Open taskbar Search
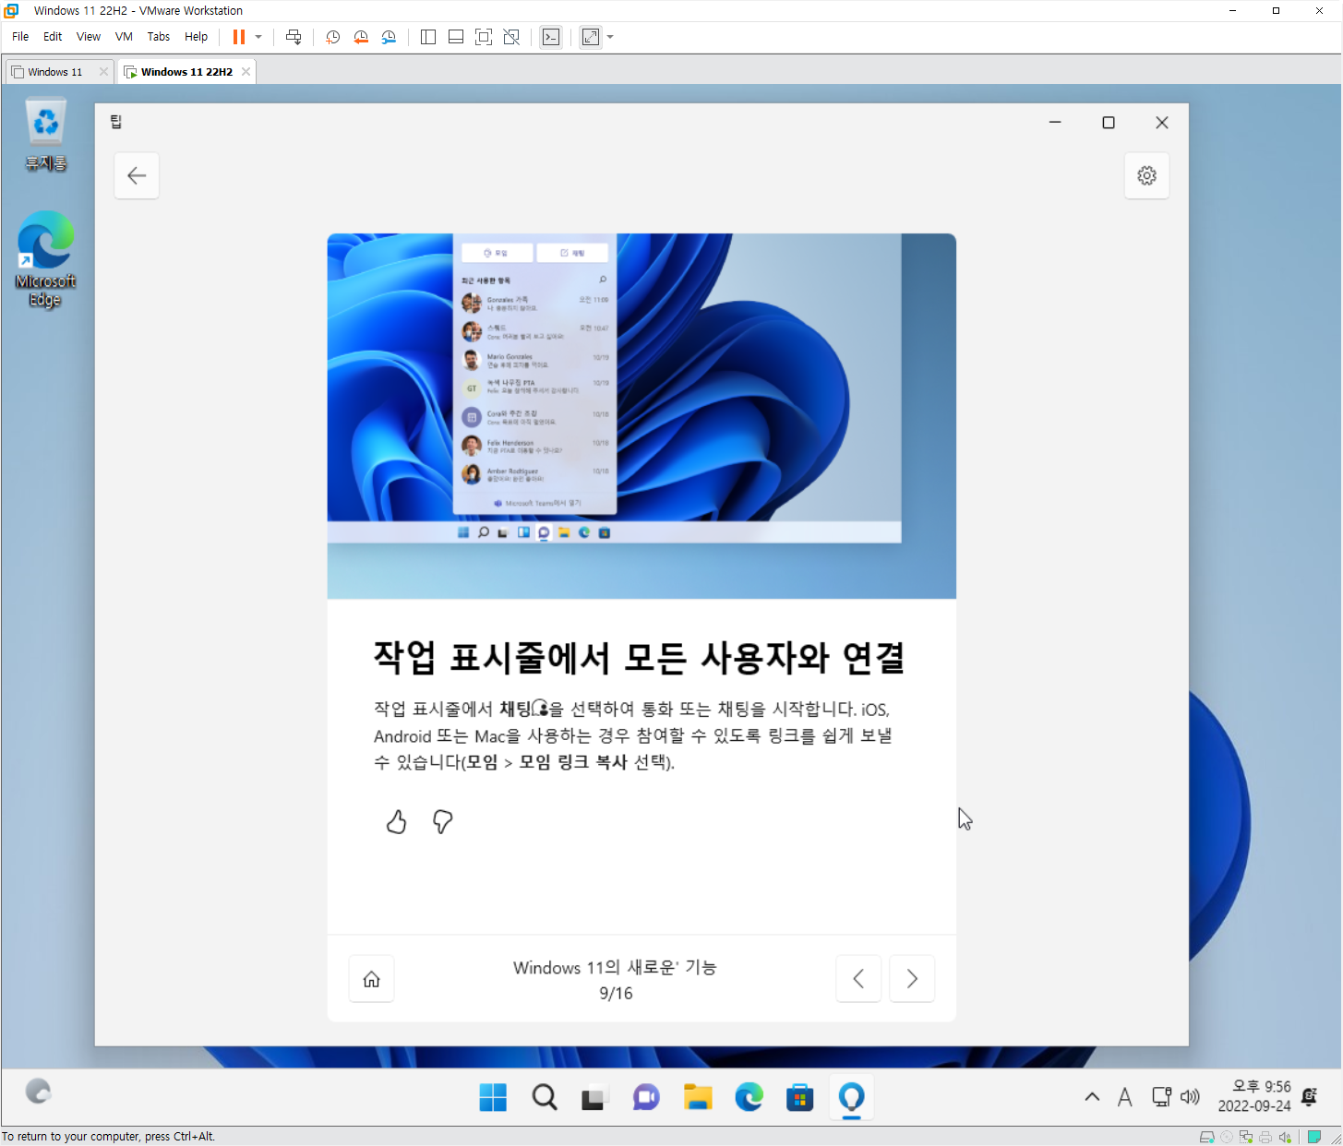 pos(545,1097)
